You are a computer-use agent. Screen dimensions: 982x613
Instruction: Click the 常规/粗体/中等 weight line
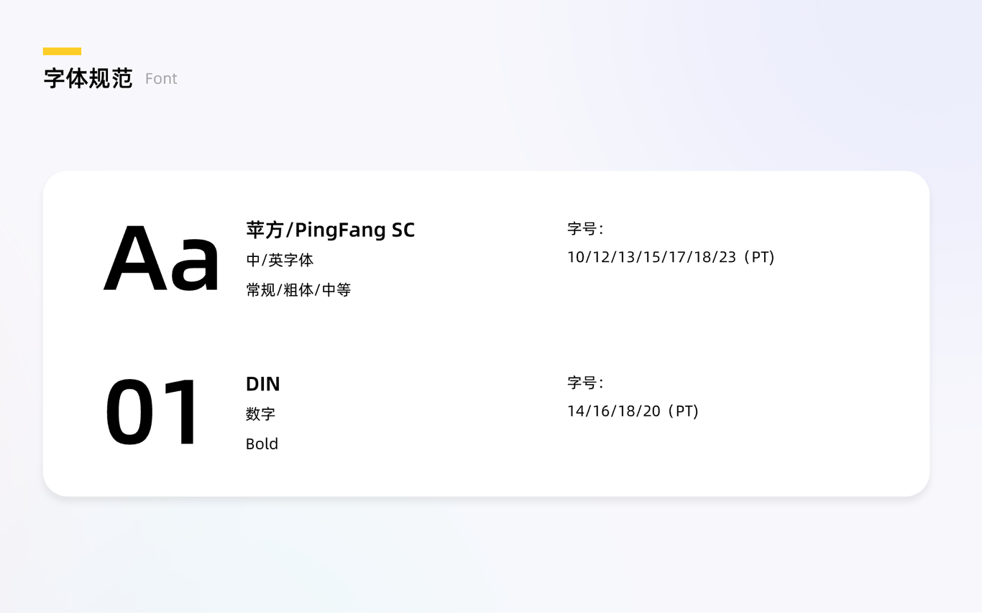click(x=298, y=290)
